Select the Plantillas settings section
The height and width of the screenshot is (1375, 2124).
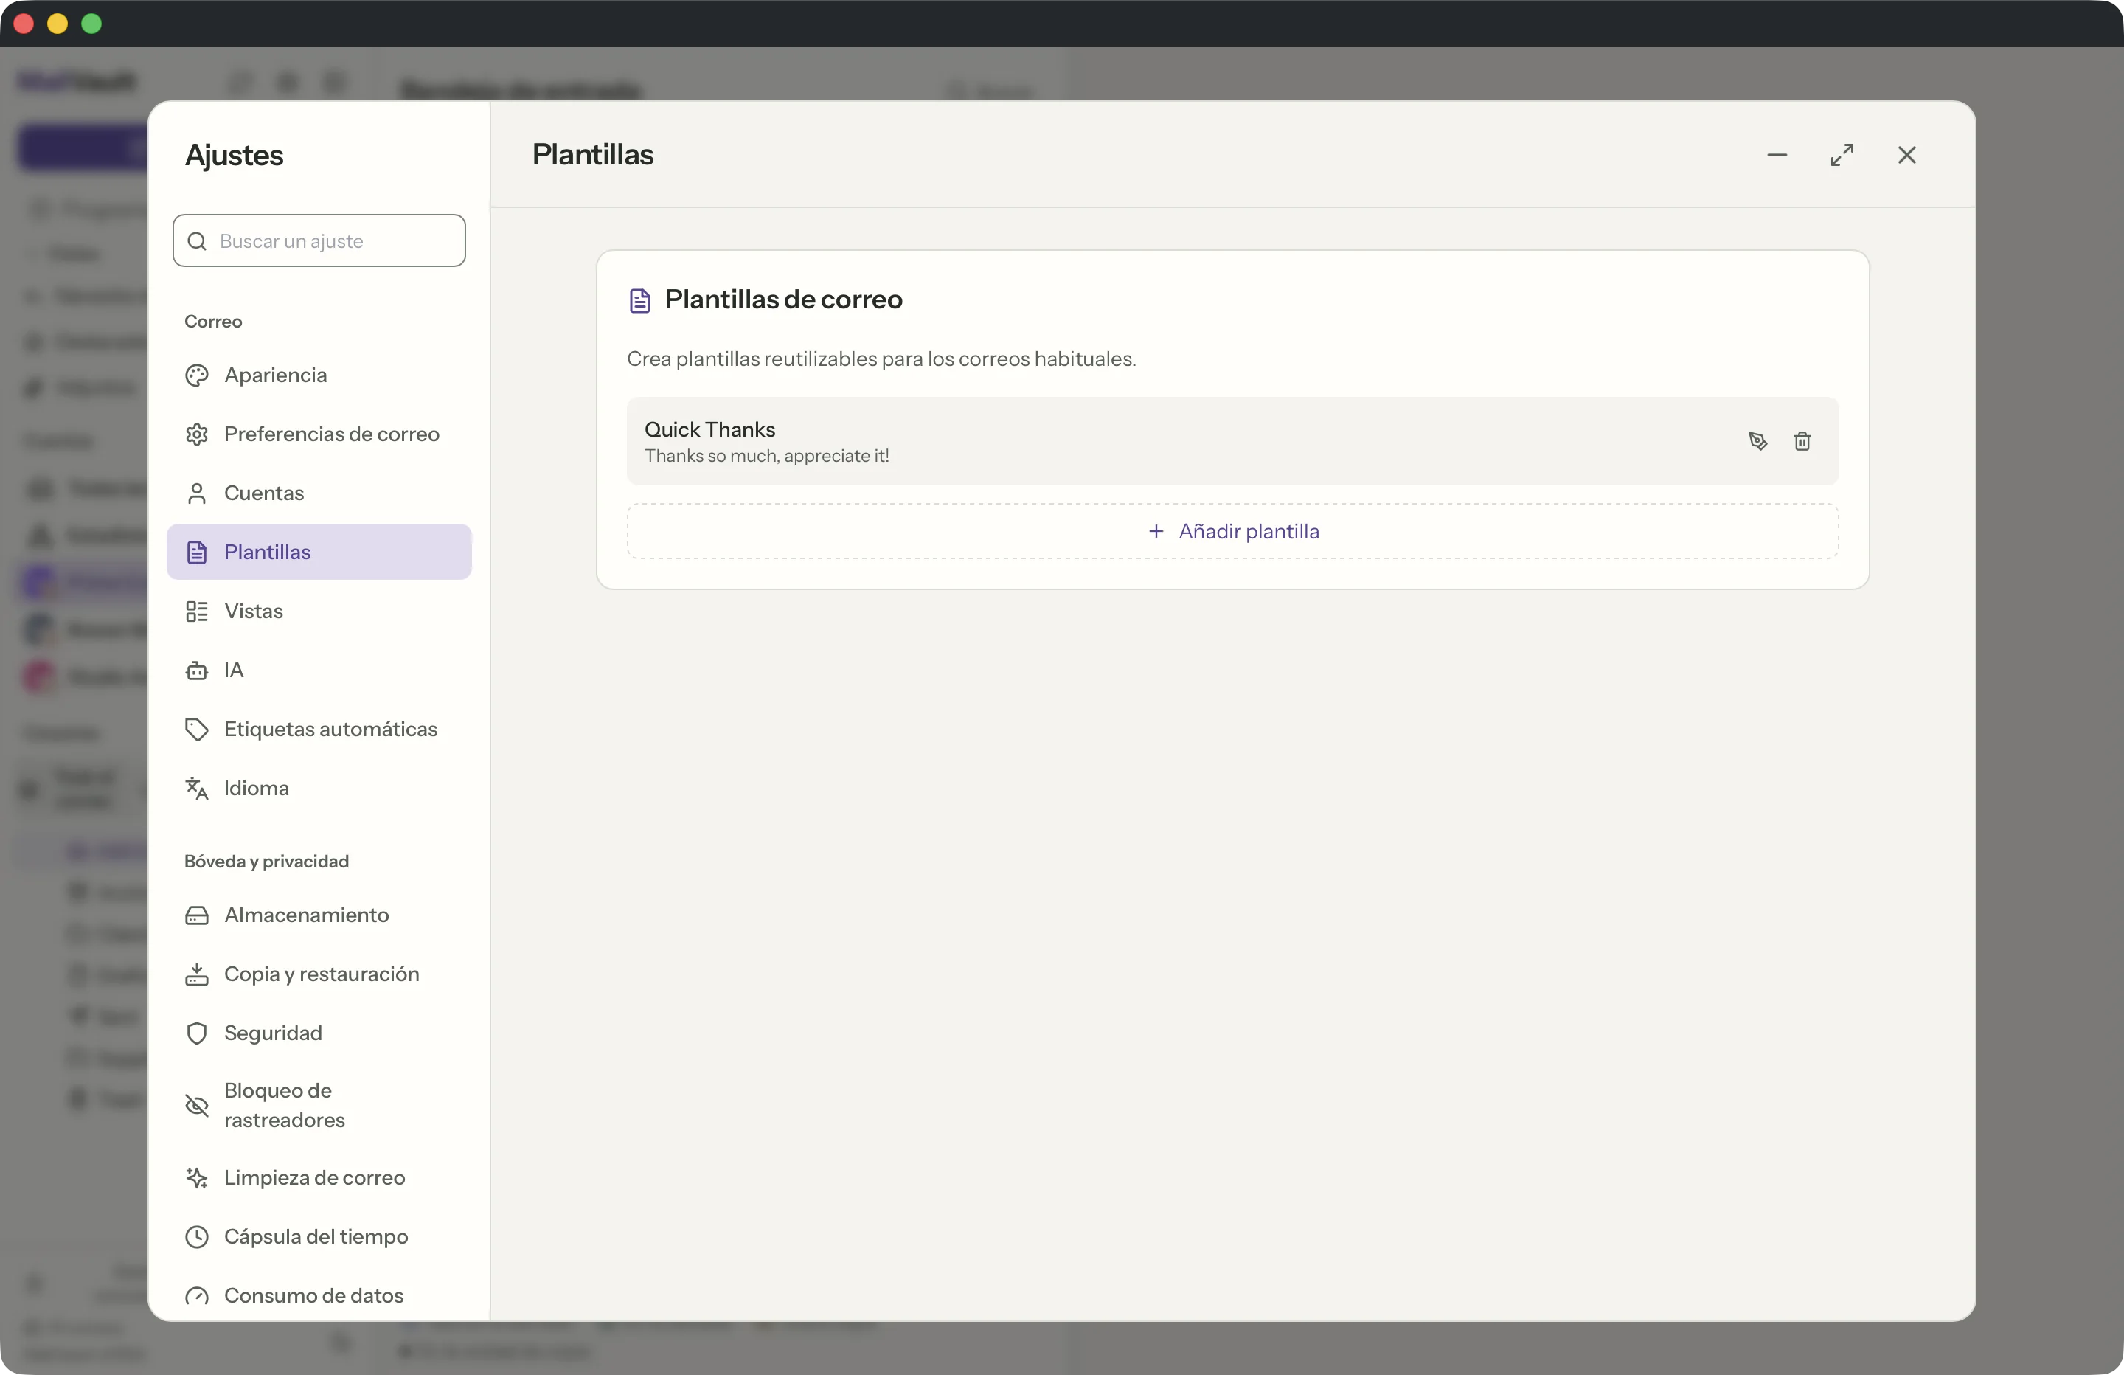[319, 552]
